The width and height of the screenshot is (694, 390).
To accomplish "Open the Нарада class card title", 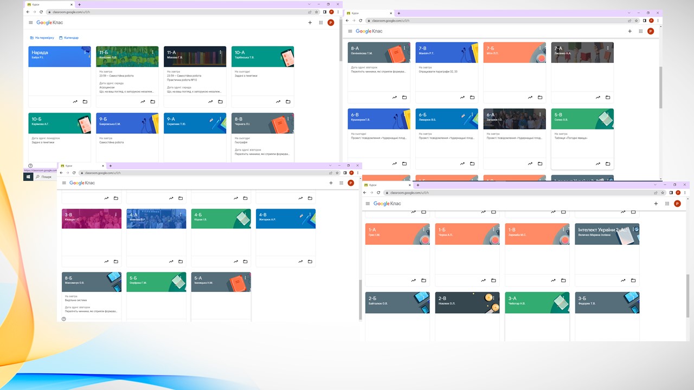I will point(40,53).
